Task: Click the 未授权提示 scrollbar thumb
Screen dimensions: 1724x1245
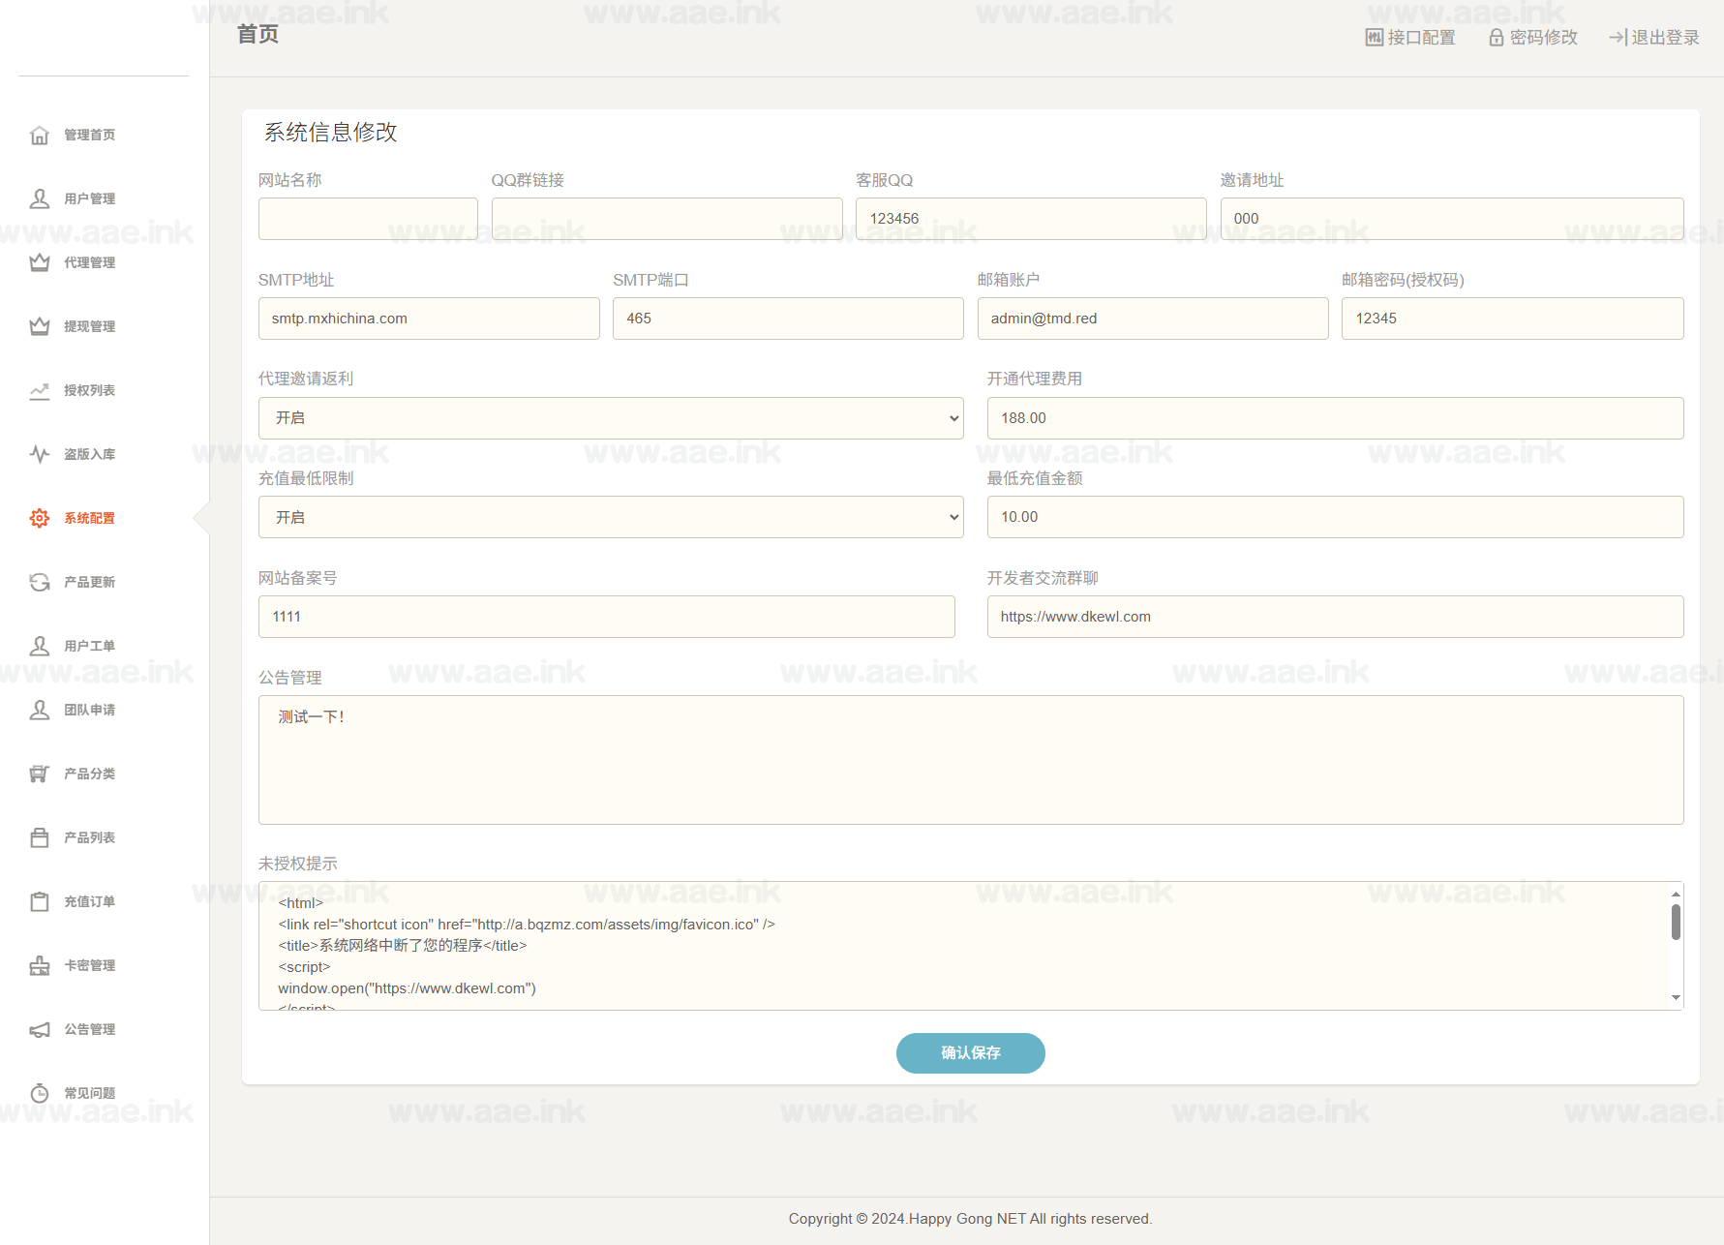Action: [x=1676, y=922]
